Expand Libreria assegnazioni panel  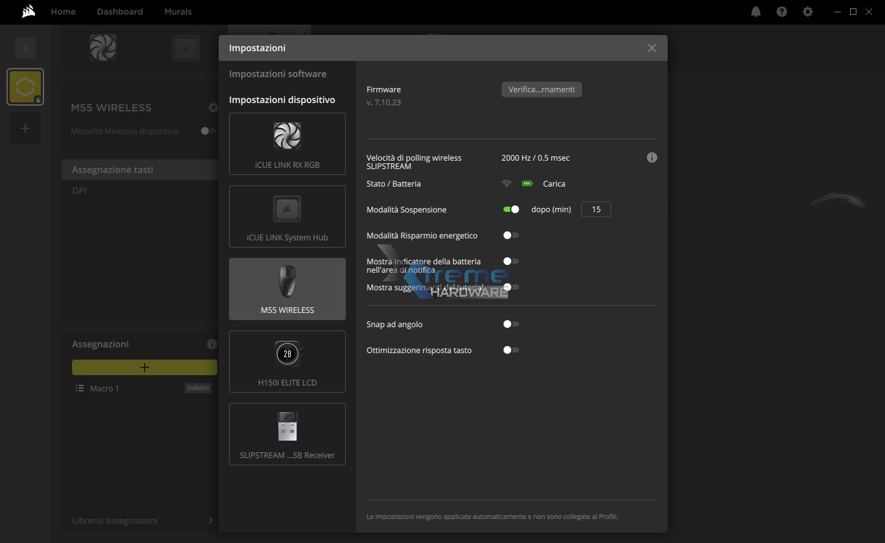(210, 520)
